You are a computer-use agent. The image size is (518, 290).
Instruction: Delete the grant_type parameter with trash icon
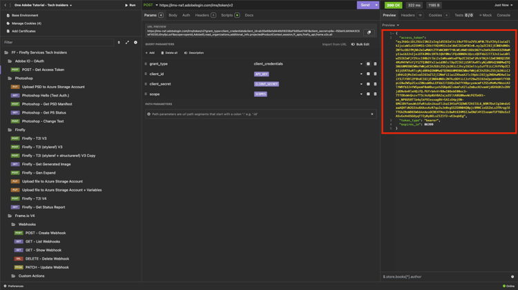pos(375,64)
